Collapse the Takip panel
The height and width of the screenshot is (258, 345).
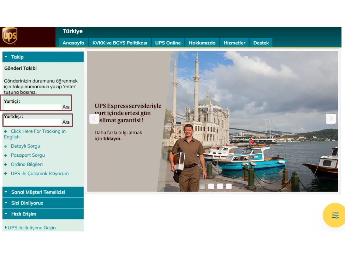[43, 57]
